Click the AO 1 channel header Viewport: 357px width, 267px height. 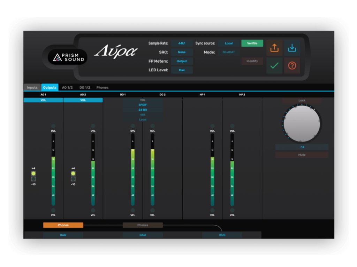pos(43,95)
